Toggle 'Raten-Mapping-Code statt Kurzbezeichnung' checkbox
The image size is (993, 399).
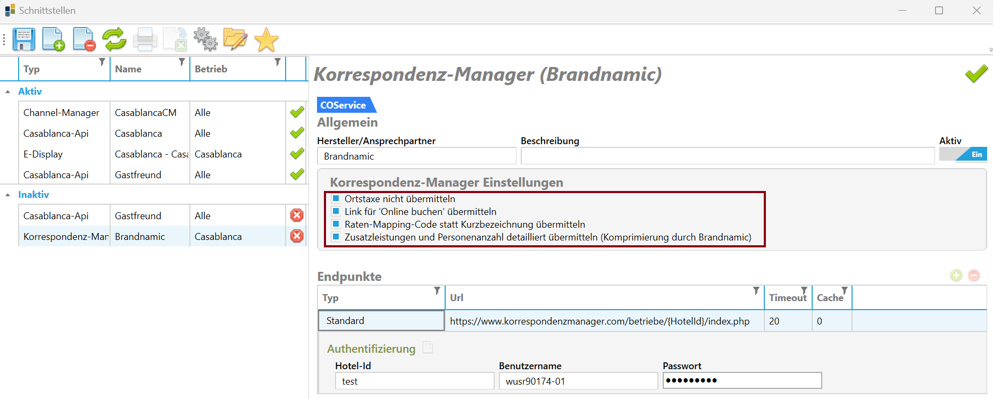point(336,224)
